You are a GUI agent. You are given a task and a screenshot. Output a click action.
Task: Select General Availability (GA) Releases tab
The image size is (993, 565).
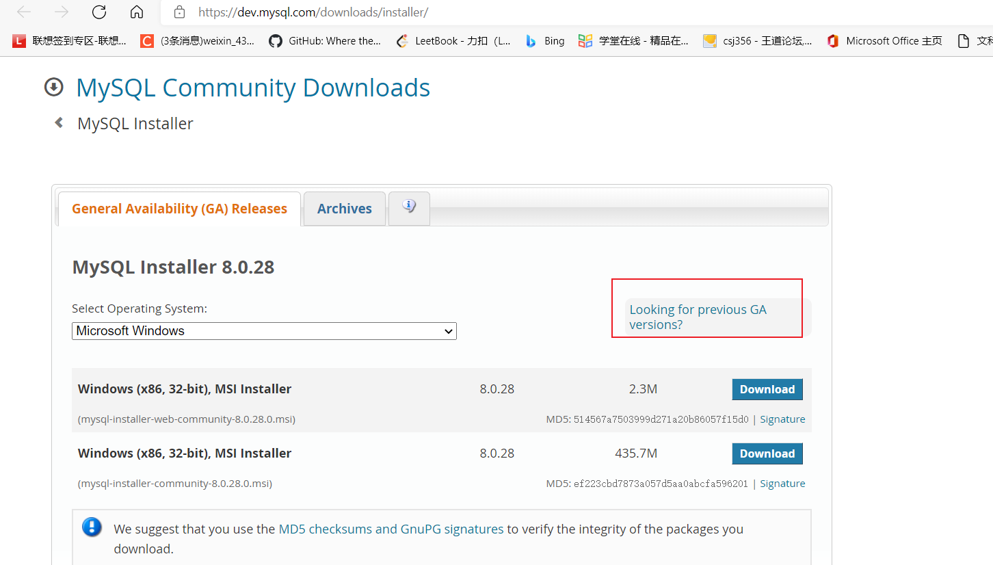click(179, 209)
